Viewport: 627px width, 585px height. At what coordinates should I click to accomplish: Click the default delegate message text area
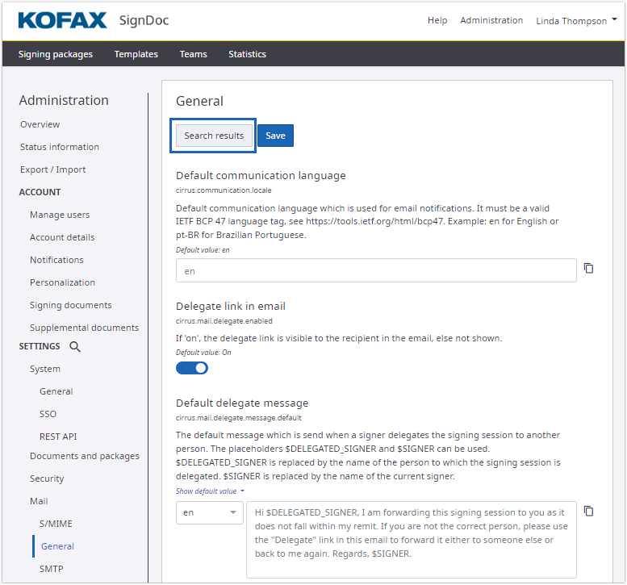click(x=411, y=539)
